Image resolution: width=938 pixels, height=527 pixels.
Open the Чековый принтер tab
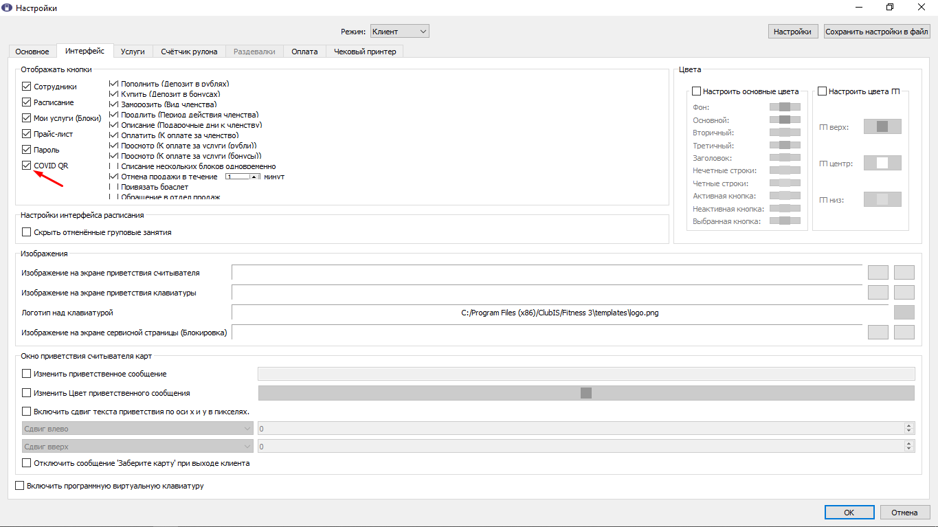tap(365, 52)
